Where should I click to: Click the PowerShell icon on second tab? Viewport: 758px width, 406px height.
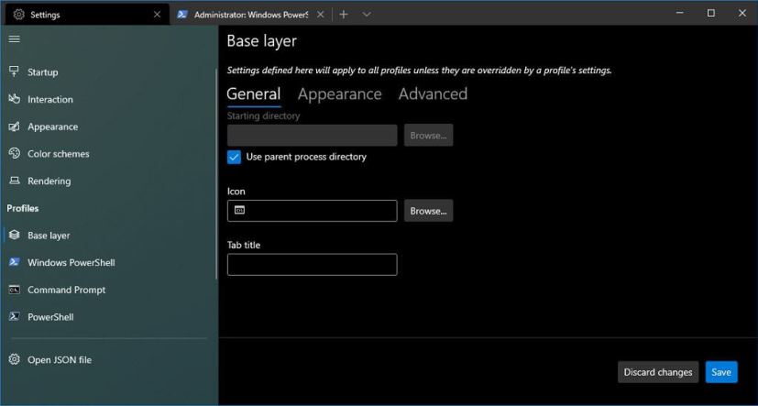182,15
